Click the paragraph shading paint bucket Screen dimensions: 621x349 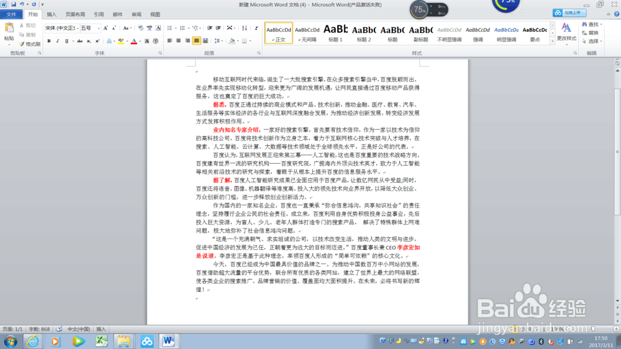[232, 41]
